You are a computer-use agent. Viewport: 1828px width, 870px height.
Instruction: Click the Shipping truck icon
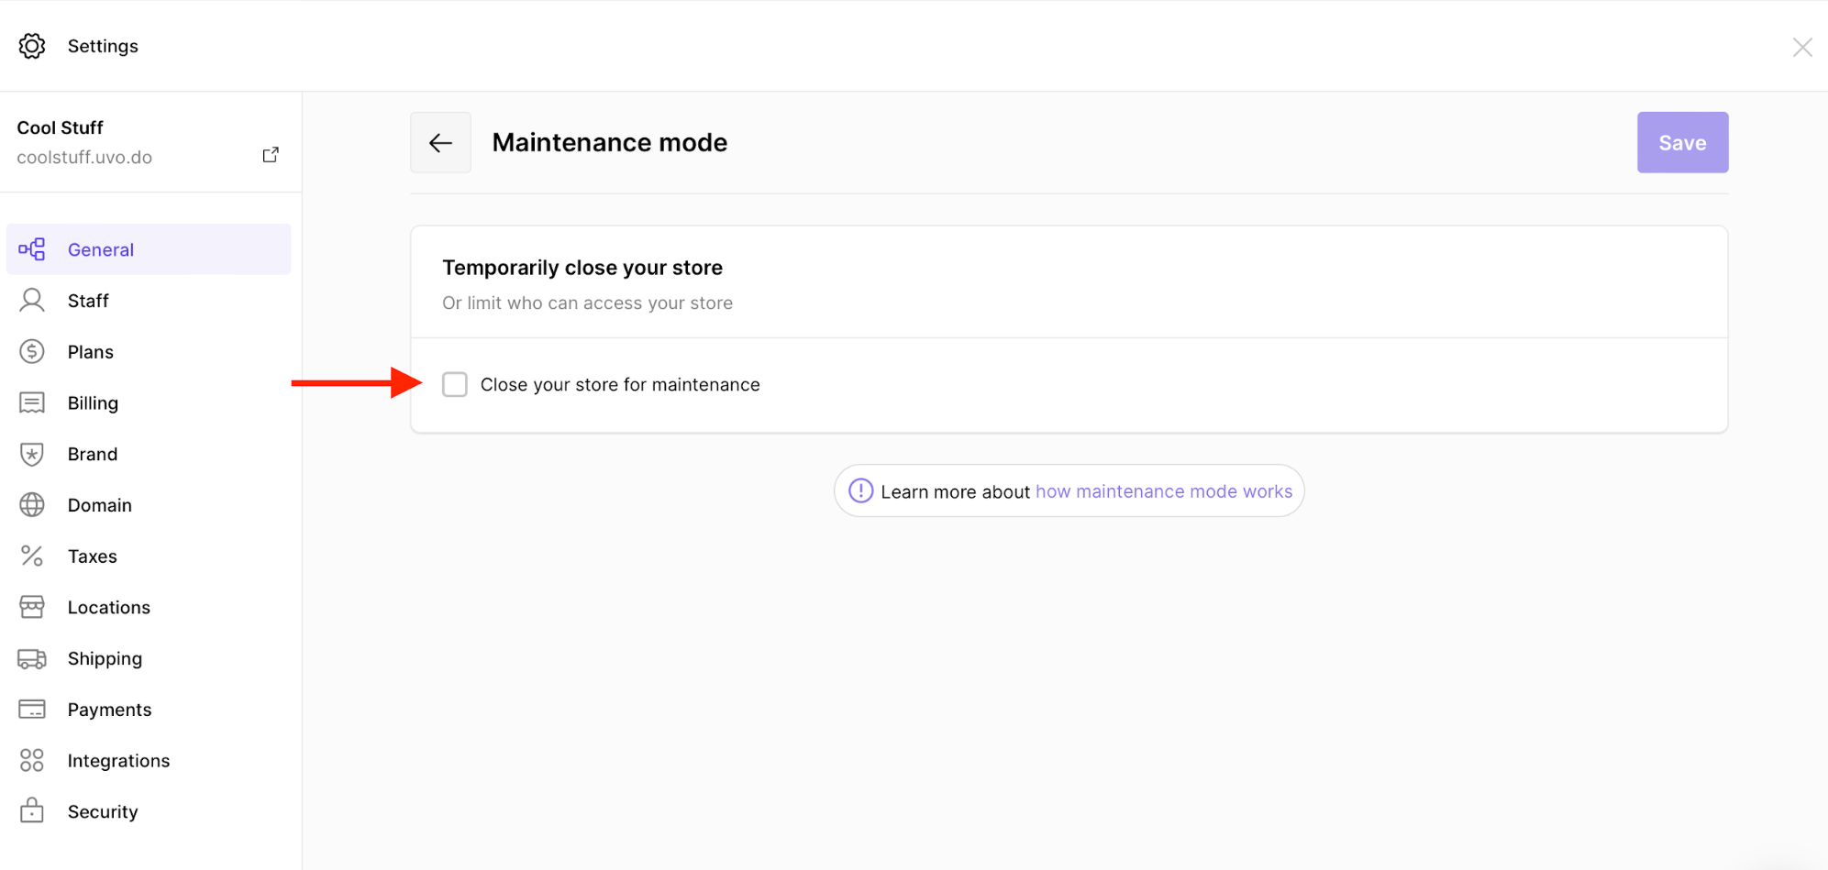point(32,658)
